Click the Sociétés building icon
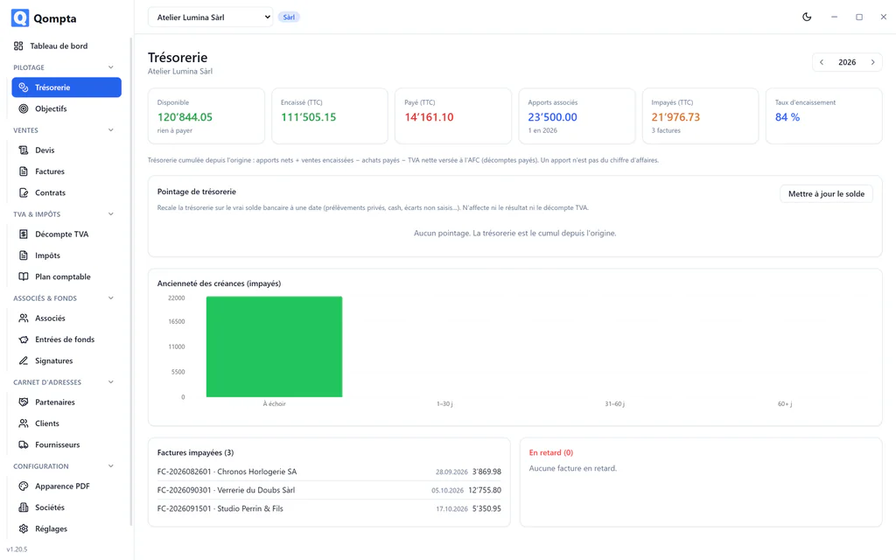The height and width of the screenshot is (560, 896). pyautogui.click(x=24, y=507)
